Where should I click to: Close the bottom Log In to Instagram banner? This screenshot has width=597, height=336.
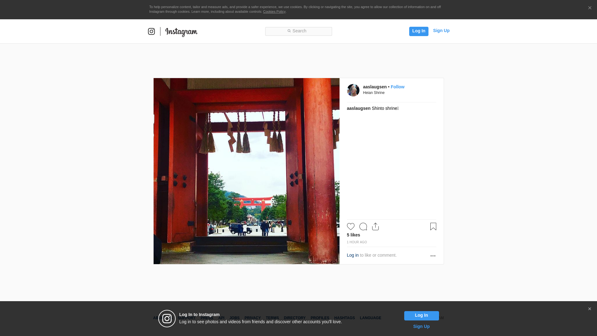(x=590, y=309)
